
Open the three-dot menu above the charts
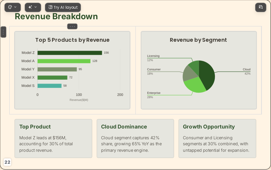pos(72,26)
